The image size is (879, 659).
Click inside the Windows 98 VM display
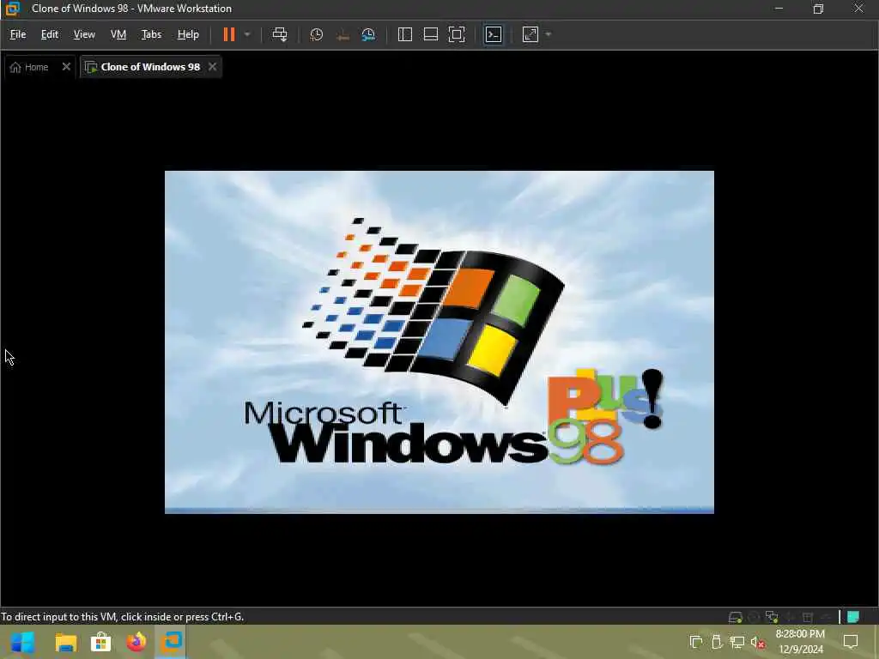click(439, 342)
